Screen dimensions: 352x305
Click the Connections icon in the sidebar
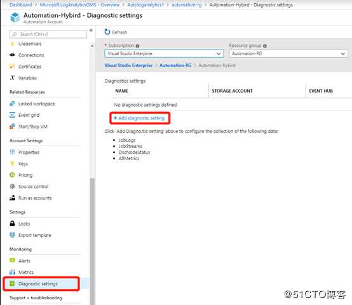pyautogui.click(x=12, y=55)
